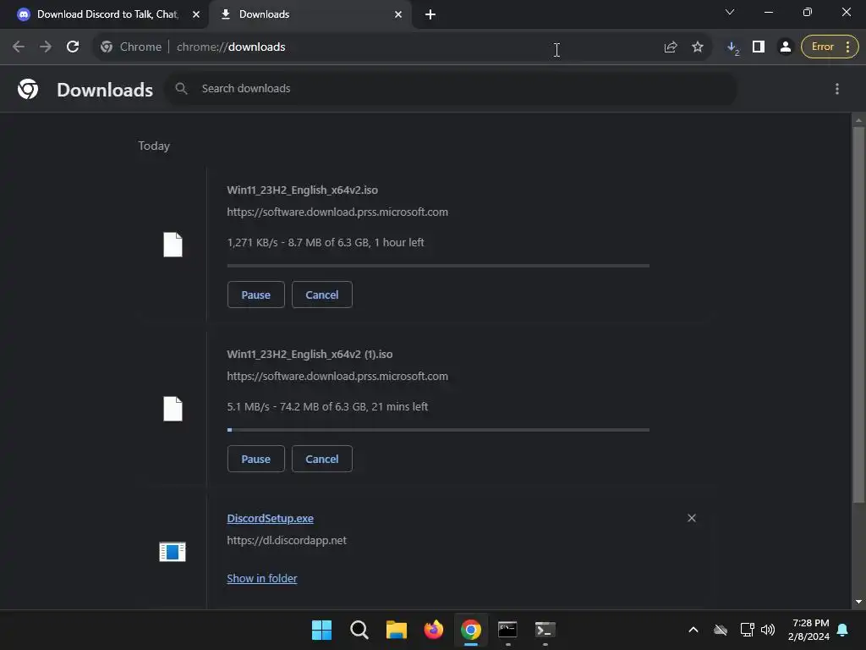Open Downloads page more actions menu
The image size is (866, 650).
pyautogui.click(x=836, y=89)
